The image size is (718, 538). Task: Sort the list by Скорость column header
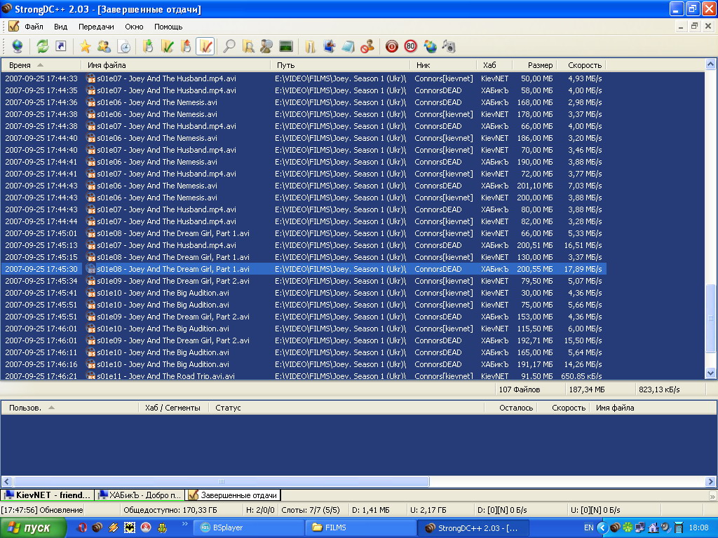click(x=584, y=65)
